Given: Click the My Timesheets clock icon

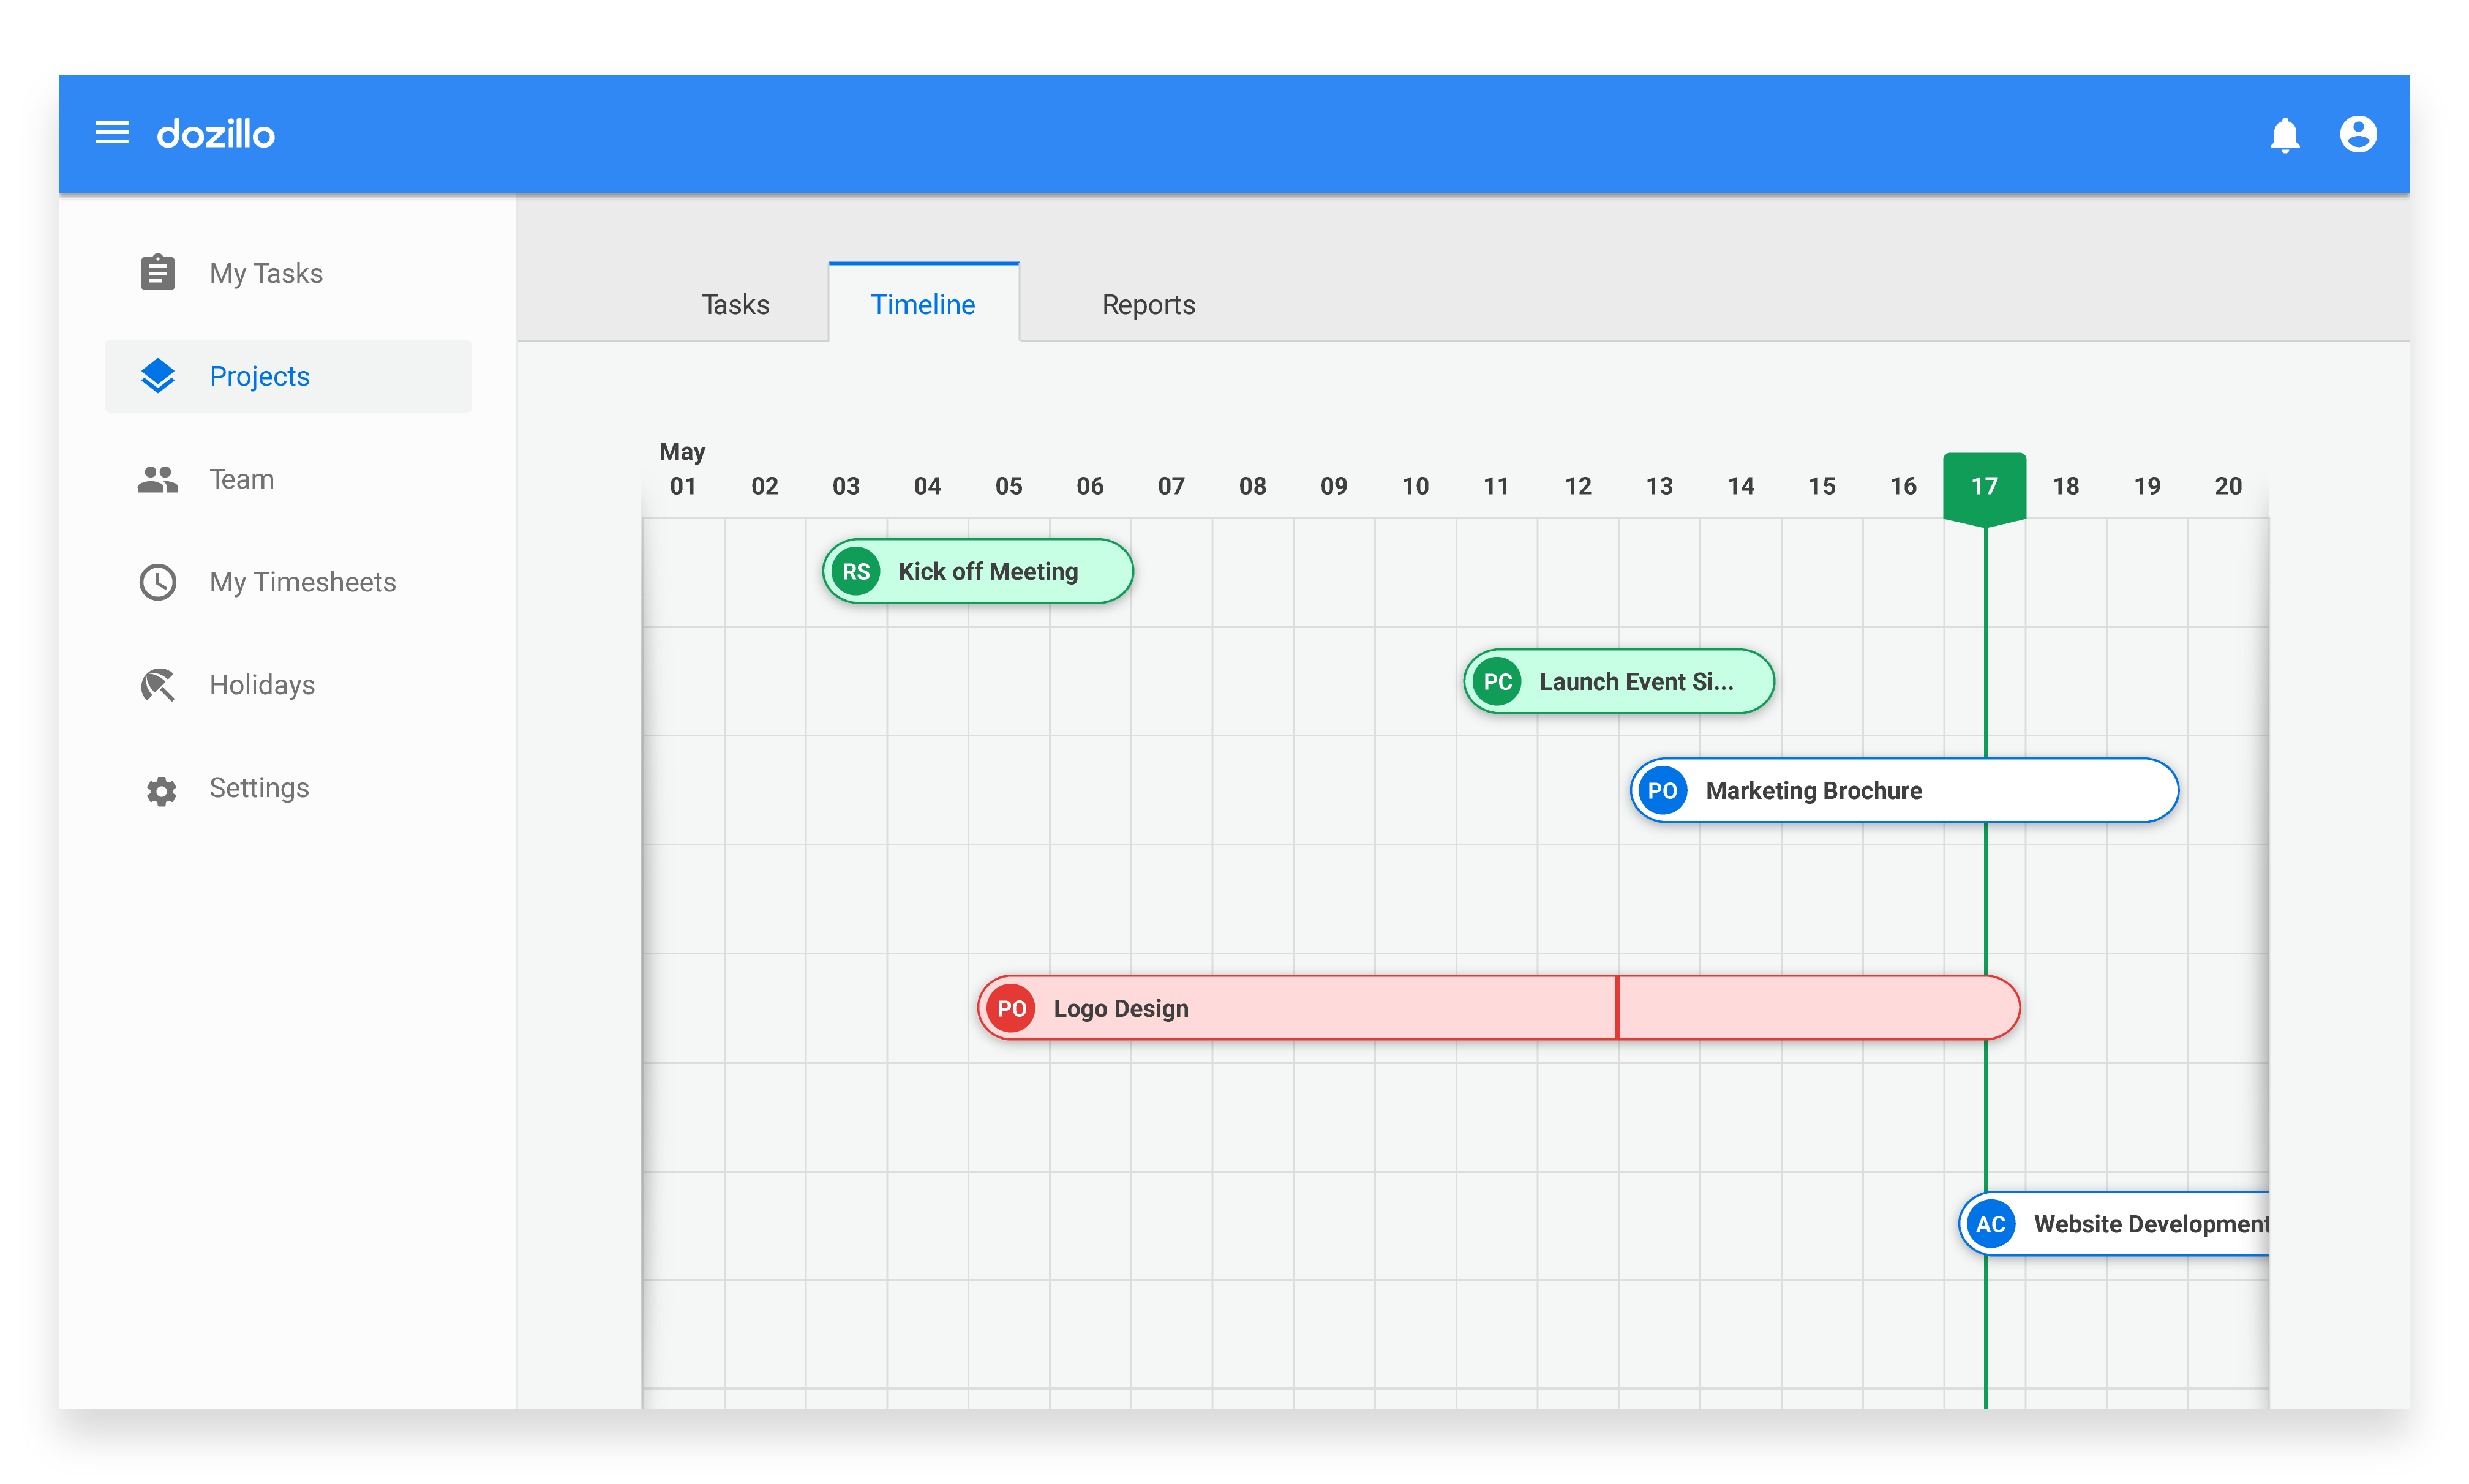Looking at the screenshot, I should (158, 582).
